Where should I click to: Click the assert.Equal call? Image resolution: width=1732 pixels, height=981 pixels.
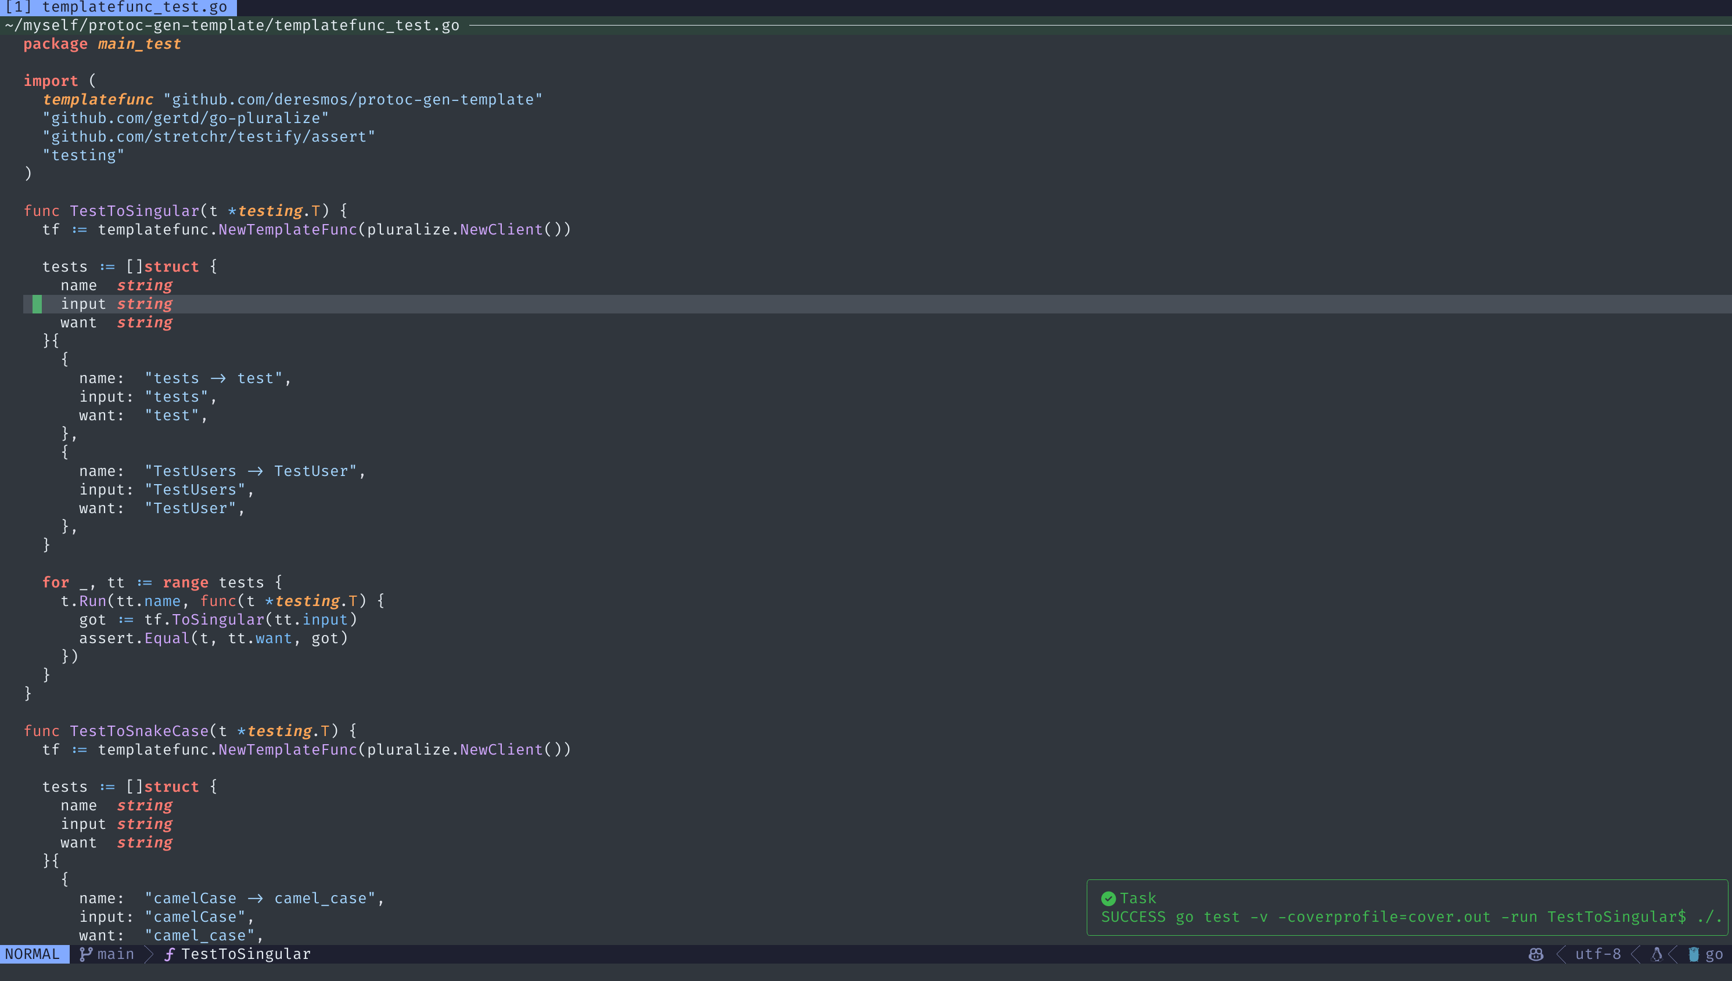[x=167, y=638]
